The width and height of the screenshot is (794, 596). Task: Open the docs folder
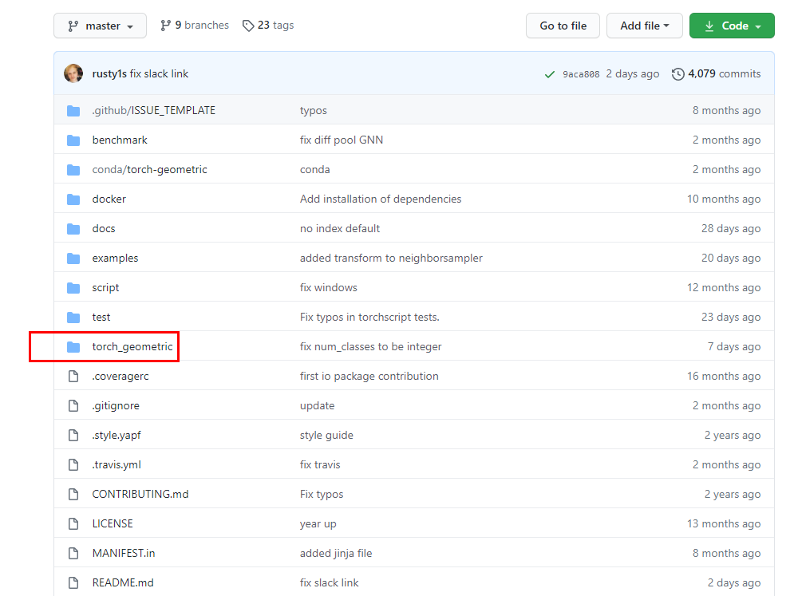click(x=103, y=228)
